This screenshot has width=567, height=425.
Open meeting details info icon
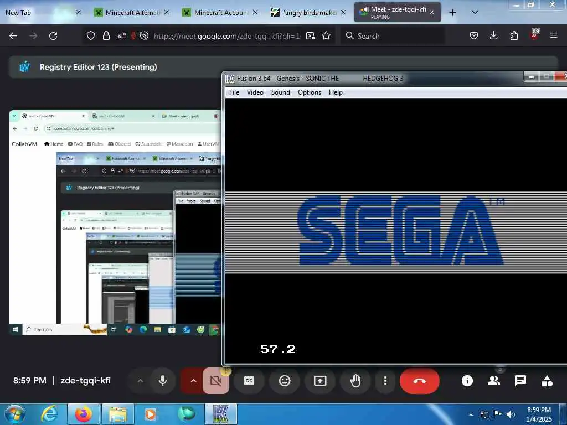[467, 381]
